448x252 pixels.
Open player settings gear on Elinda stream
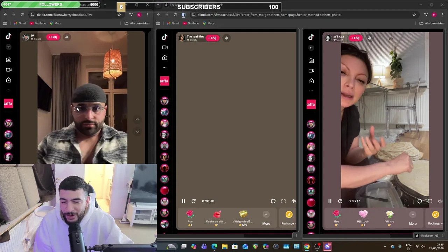click(x=420, y=201)
